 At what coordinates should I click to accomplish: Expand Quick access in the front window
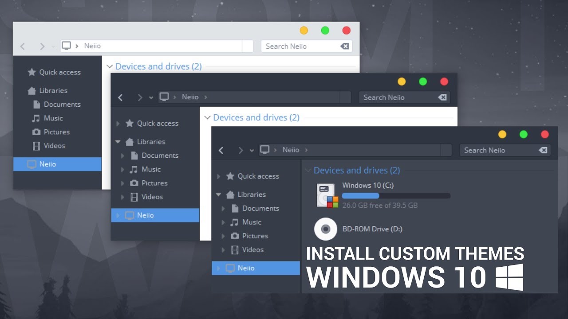pyautogui.click(x=218, y=176)
